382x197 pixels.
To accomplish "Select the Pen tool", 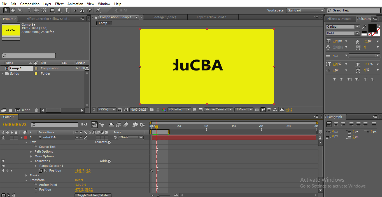I will click(59, 10).
